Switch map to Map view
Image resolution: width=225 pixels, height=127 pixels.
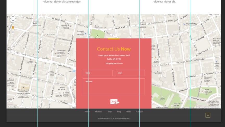click(210, 15)
